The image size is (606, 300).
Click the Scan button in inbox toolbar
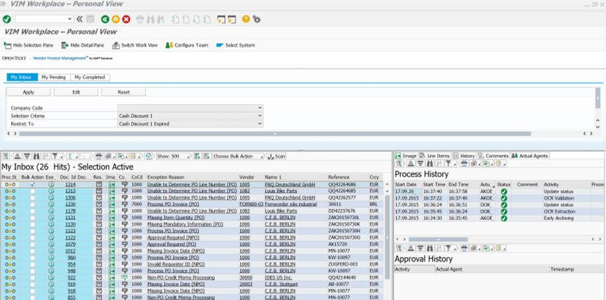pyautogui.click(x=276, y=156)
